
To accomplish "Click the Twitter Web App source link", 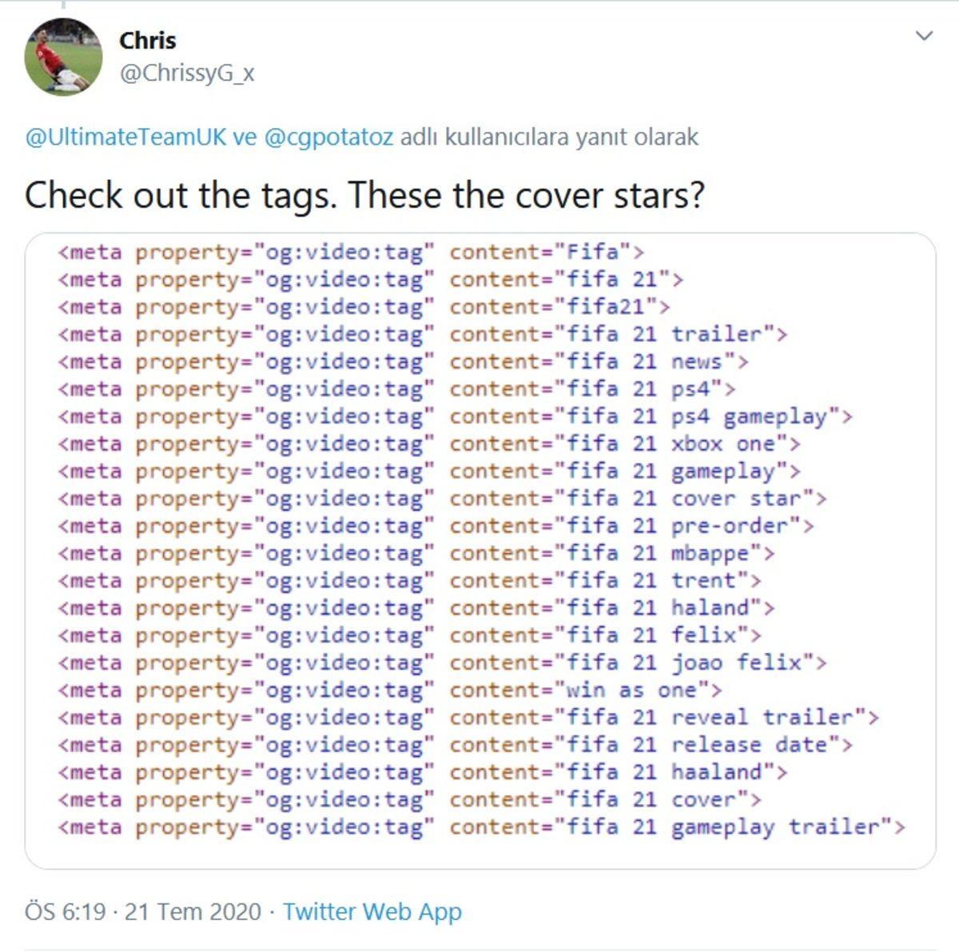I will [372, 911].
